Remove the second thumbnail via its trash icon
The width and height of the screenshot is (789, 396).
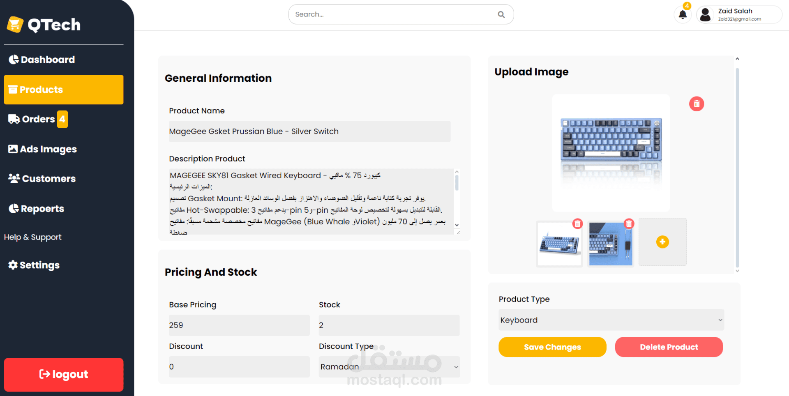[x=629, y=223]
